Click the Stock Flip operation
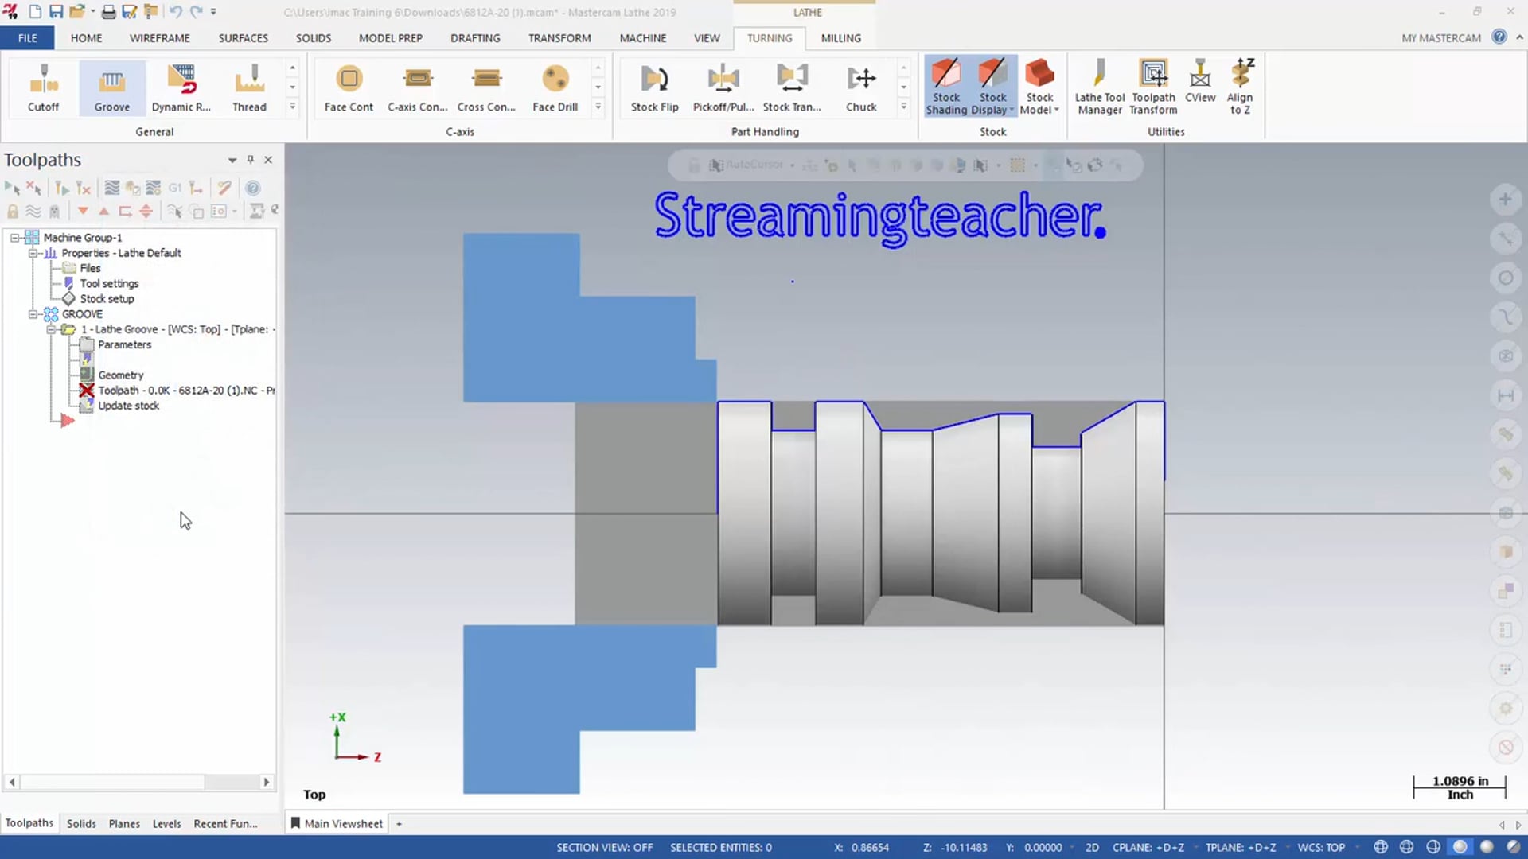The width and height of the screenshot is (1528, 859). click(x=655, y=87)
